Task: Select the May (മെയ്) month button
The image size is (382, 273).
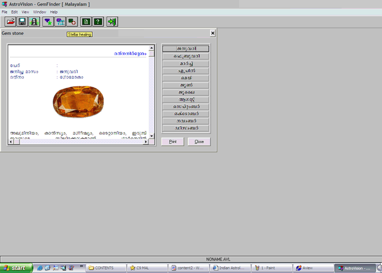Action: [x=186, y=78]
